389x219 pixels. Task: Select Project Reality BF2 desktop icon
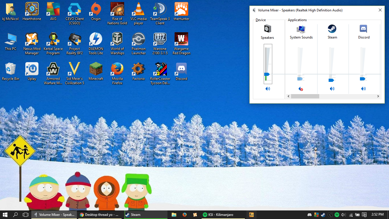tap(75, 44)
